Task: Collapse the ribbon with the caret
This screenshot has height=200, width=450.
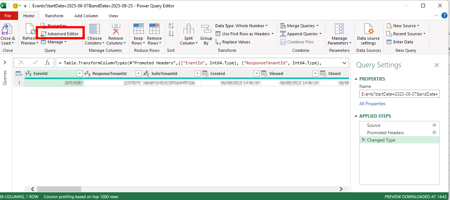Action: [436, 16]
